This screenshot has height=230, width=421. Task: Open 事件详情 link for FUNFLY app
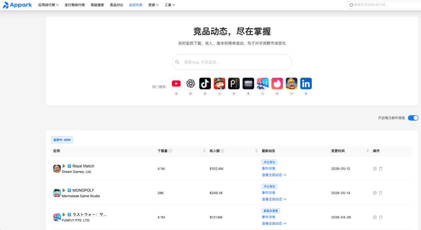pyautogui.click(x=269, y=217)
